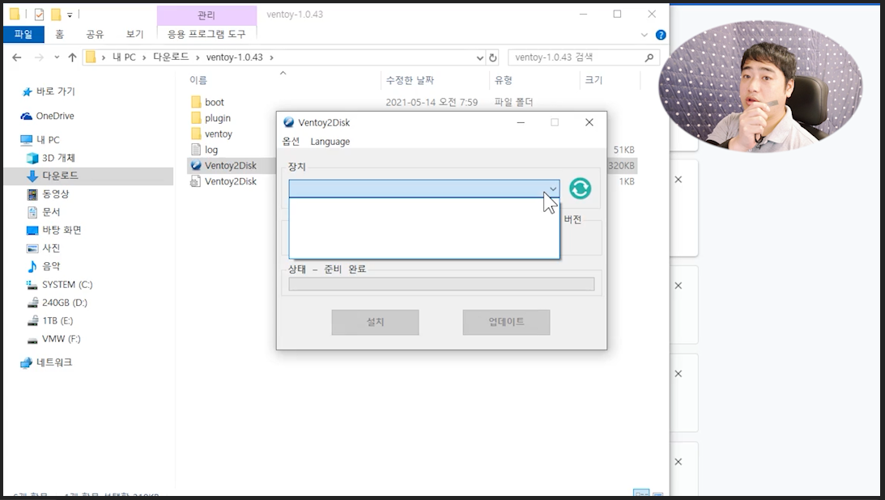
Task: Click the 51KB size of log file
Action: tap(623, 150)
